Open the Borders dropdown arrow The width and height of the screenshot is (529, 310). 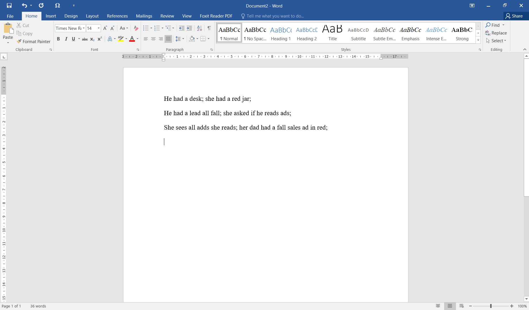(x=209, y=39)
